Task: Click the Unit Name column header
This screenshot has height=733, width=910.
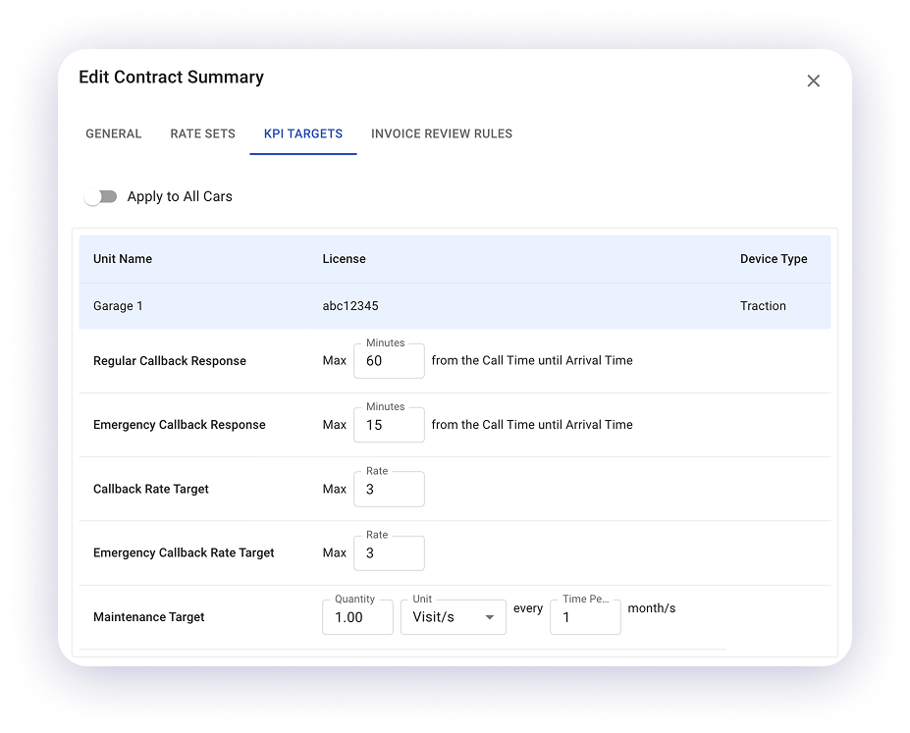Action: [x=123, y=259]
